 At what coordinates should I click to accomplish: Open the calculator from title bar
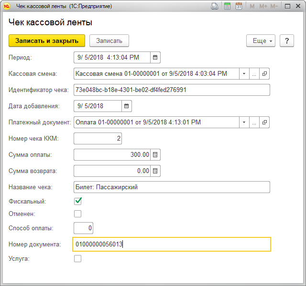coord(227,6)
